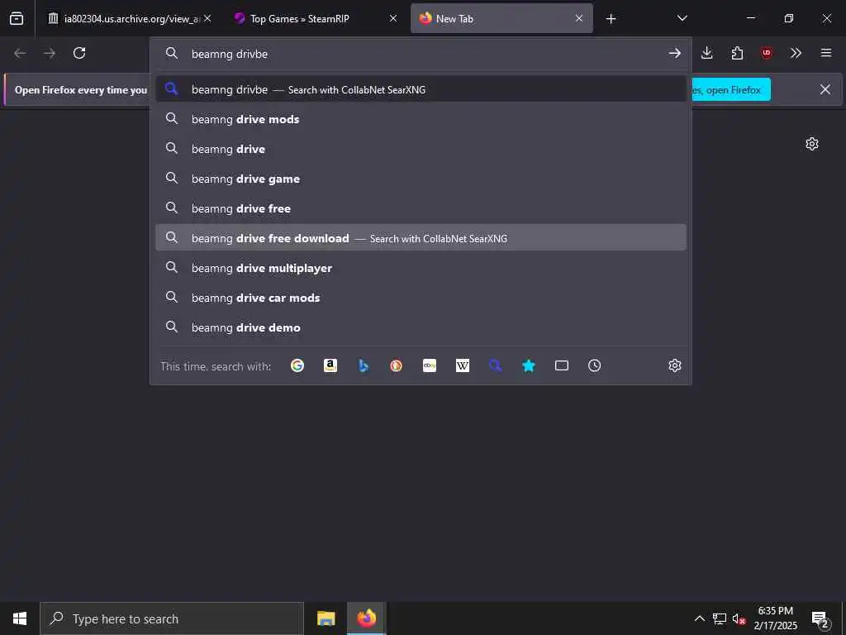Click the taskbar 'Type here to search' box
Image resolution: width=846 pixels, height=635 pixels.
pos(172,618)
